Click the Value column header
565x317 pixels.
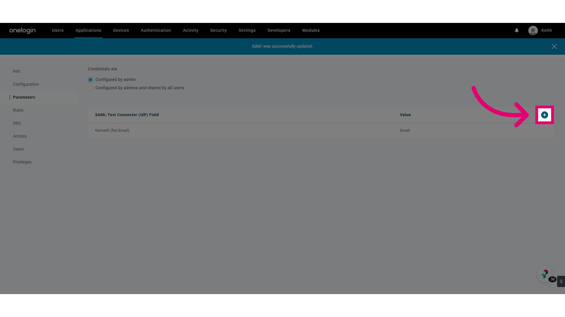pos(405,115)
